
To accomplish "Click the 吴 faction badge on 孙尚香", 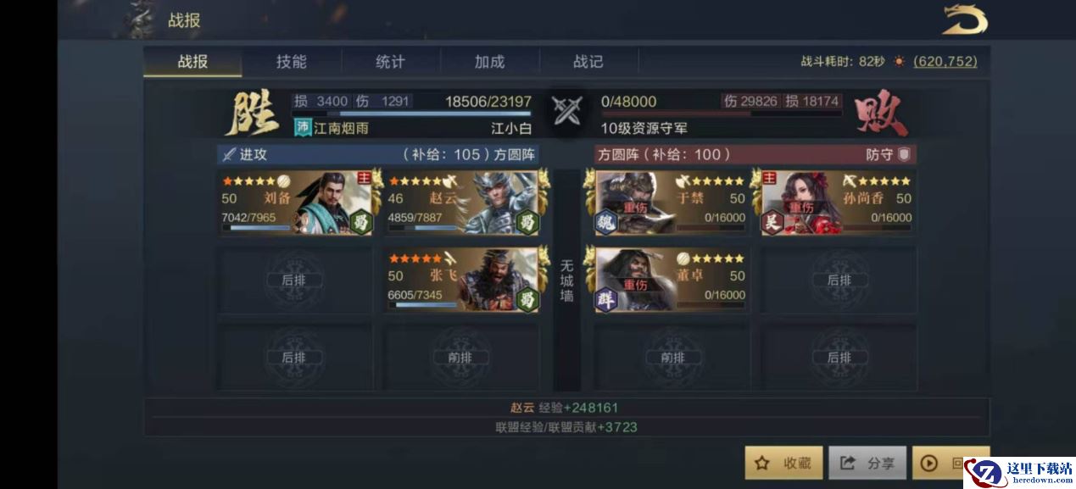I will [772, 223].
